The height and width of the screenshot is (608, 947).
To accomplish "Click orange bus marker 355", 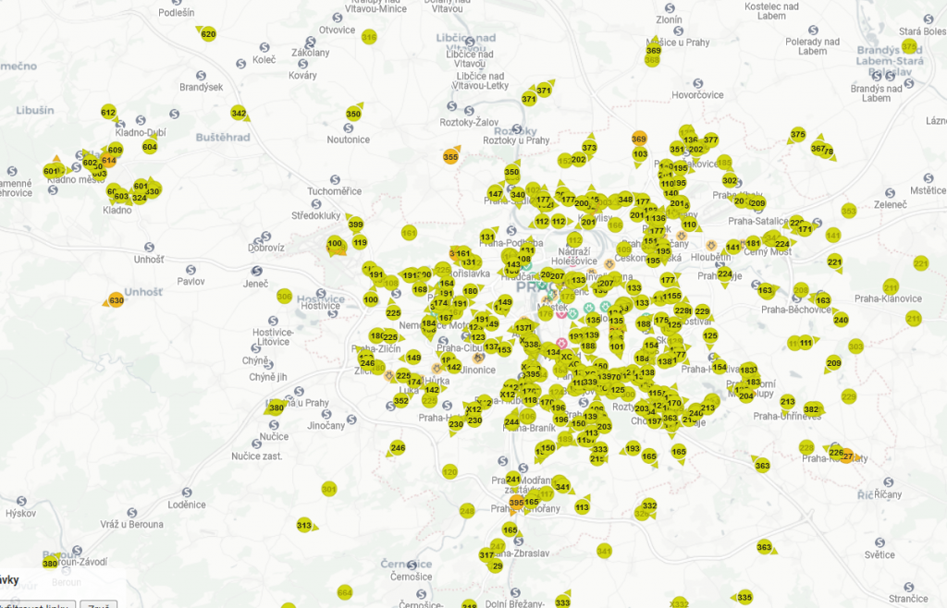I will pos(450,156).
